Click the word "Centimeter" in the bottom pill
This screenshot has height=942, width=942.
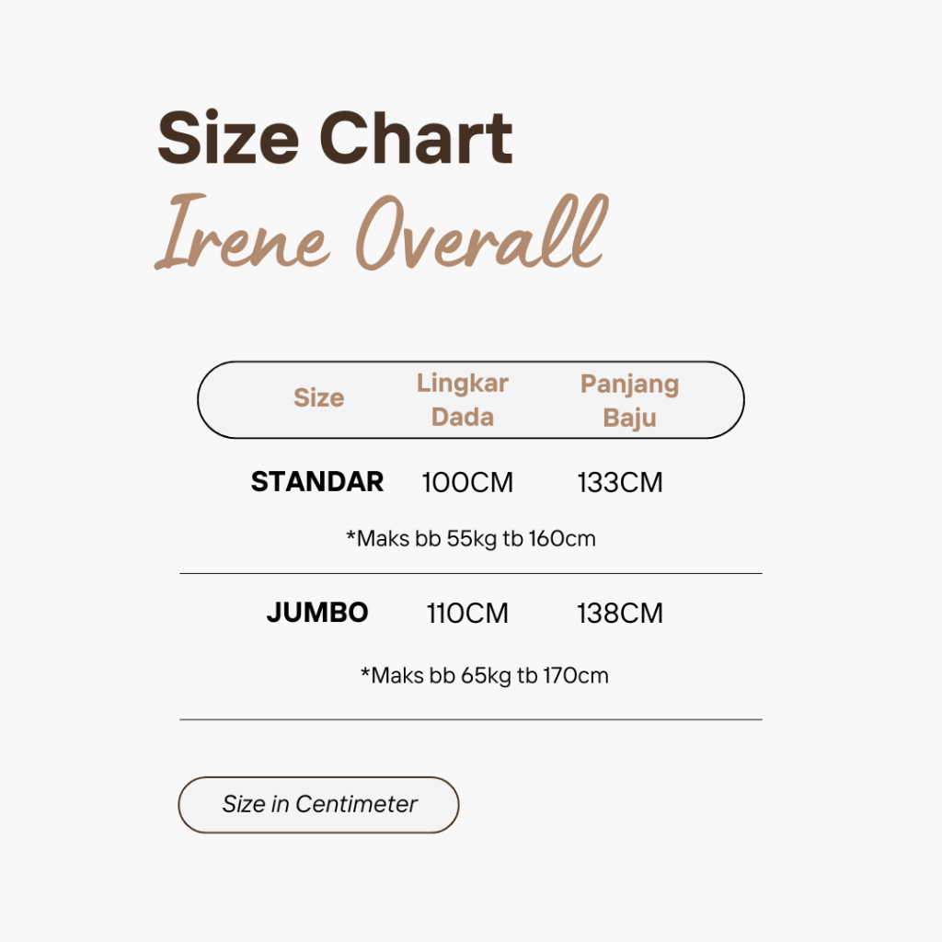[356, 804]
